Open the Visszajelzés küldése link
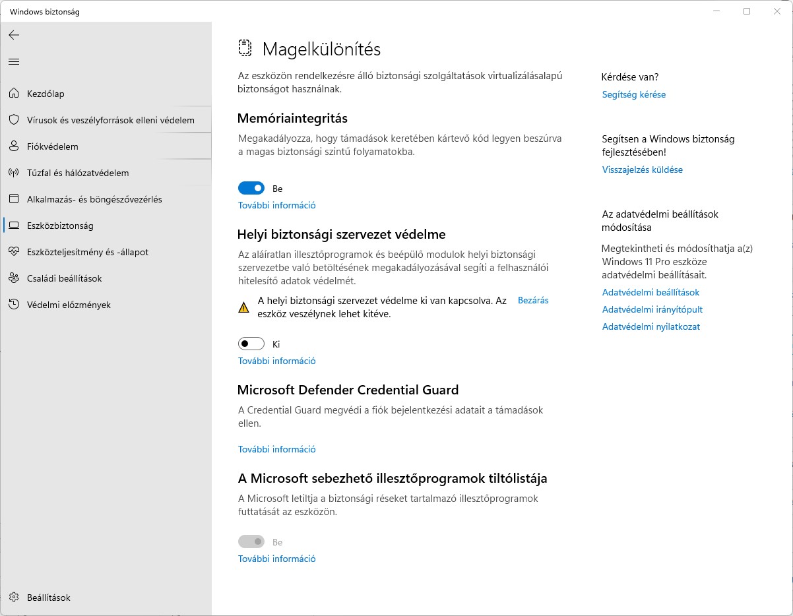 642,169
